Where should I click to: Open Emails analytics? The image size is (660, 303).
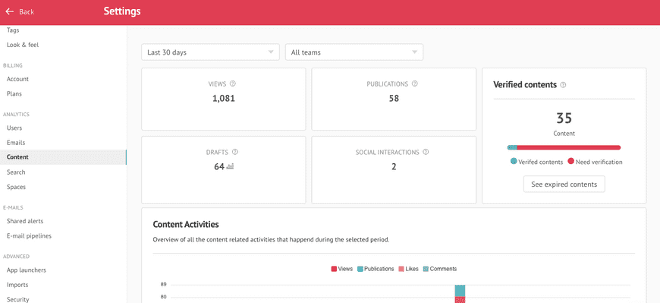tap(16, 143)
